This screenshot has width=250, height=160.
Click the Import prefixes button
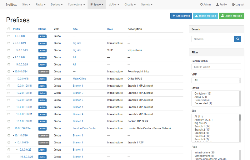click(x=205, y=16)
